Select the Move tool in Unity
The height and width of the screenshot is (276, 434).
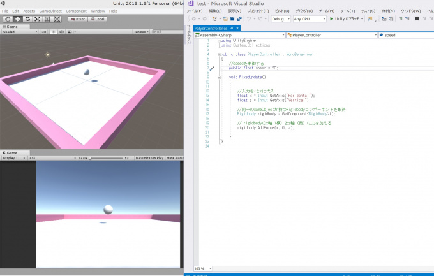tap(17, 19)
